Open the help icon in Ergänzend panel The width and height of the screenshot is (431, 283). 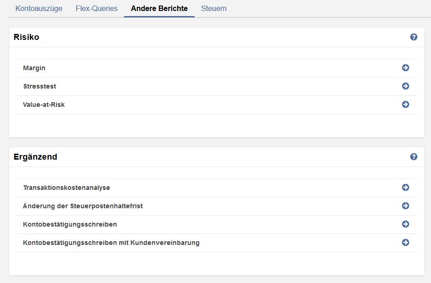point(414,157)
